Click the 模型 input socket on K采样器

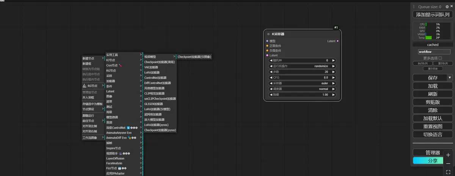267,41
